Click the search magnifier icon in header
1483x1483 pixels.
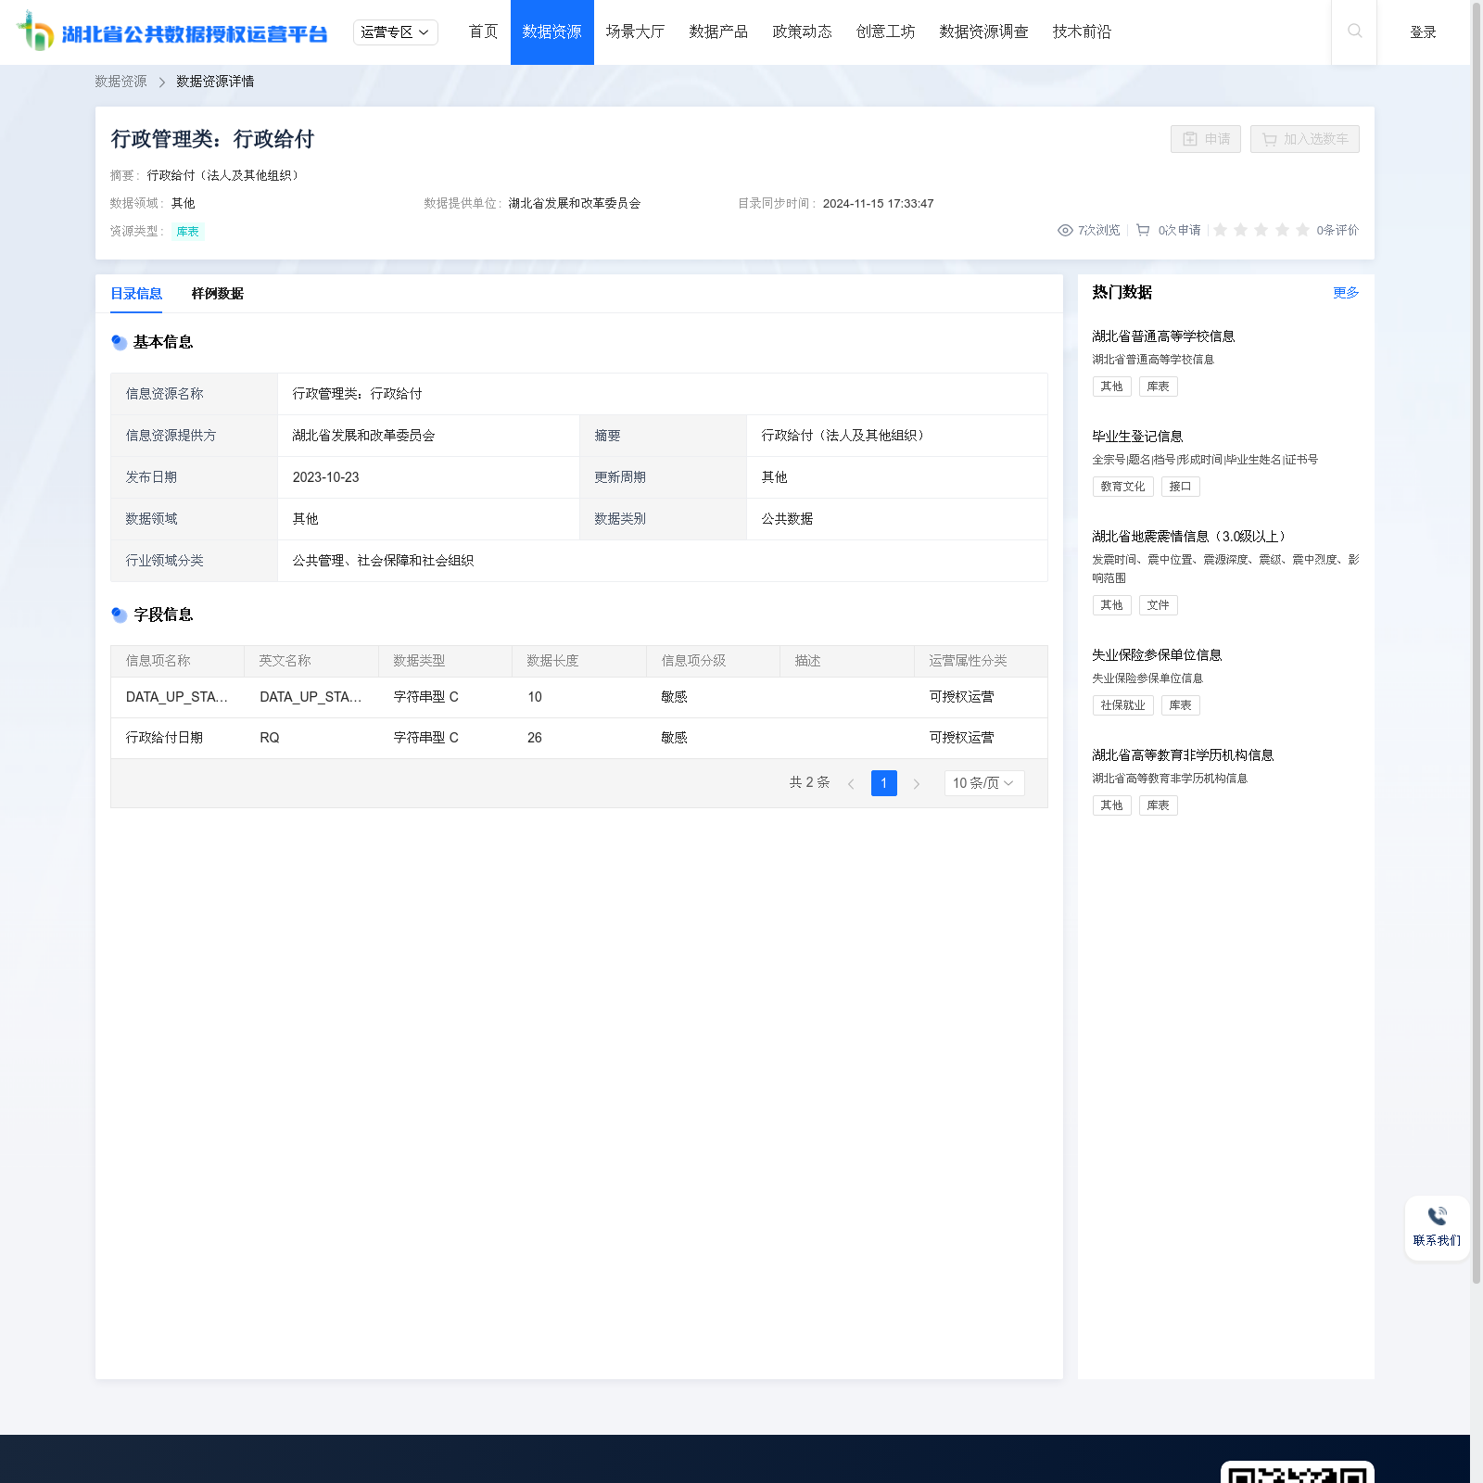click(x=1354, y=32)
